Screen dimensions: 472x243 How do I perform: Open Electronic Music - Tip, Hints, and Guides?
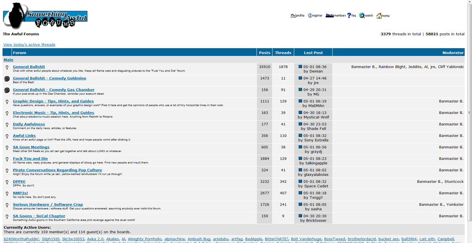pos(53,113)
